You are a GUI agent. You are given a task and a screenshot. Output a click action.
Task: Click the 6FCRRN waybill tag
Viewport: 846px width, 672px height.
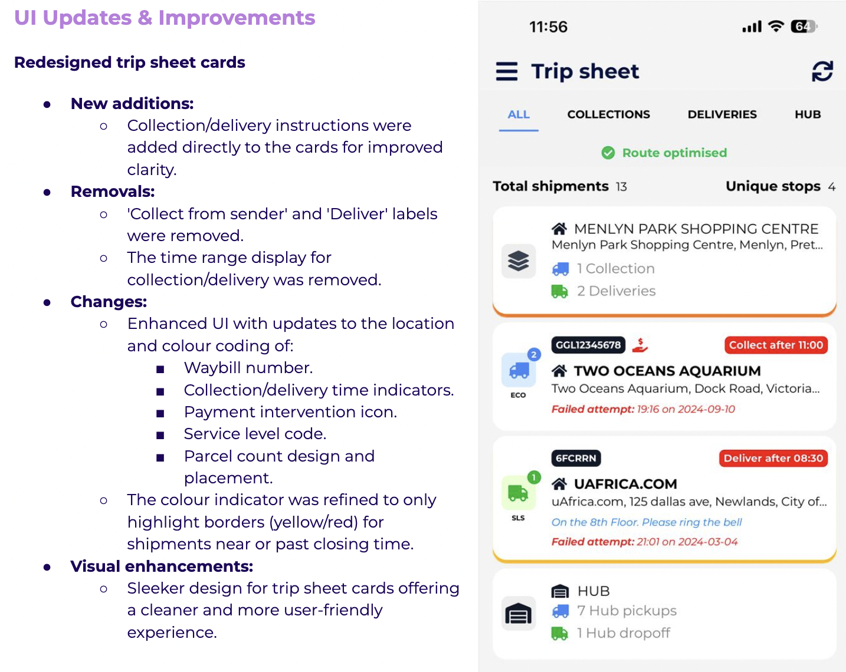click(576, 458)
